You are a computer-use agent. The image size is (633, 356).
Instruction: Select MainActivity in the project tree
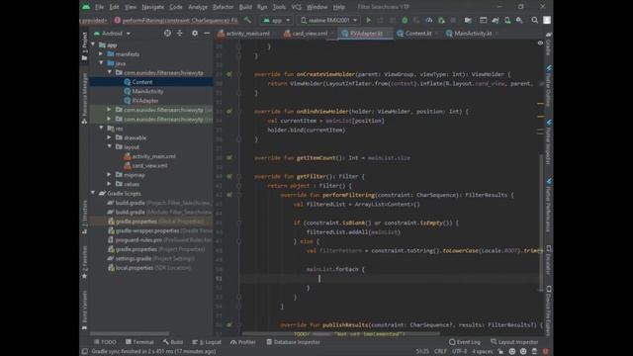[147, 91]
